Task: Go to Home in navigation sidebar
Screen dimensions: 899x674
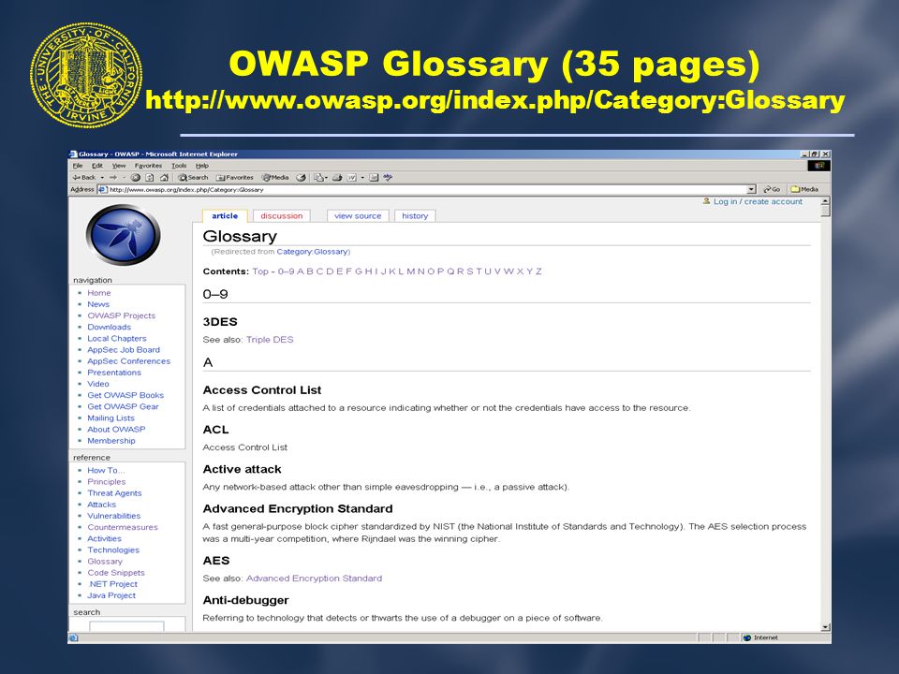Action: tap(98, 293)
